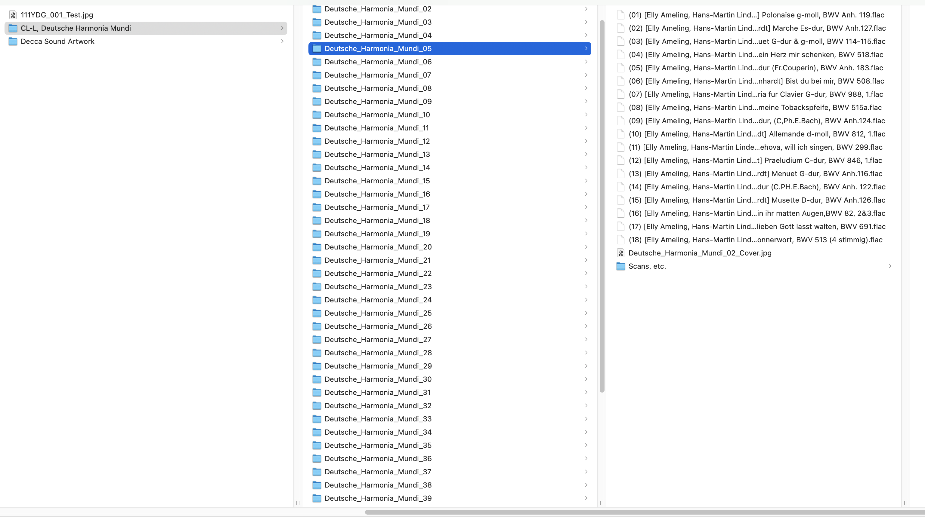This screenshot has height=520, width=925.
Task: Click chevron of CL-L, Deutsche Harmonia Mundi
Action: tap(282, 28)
